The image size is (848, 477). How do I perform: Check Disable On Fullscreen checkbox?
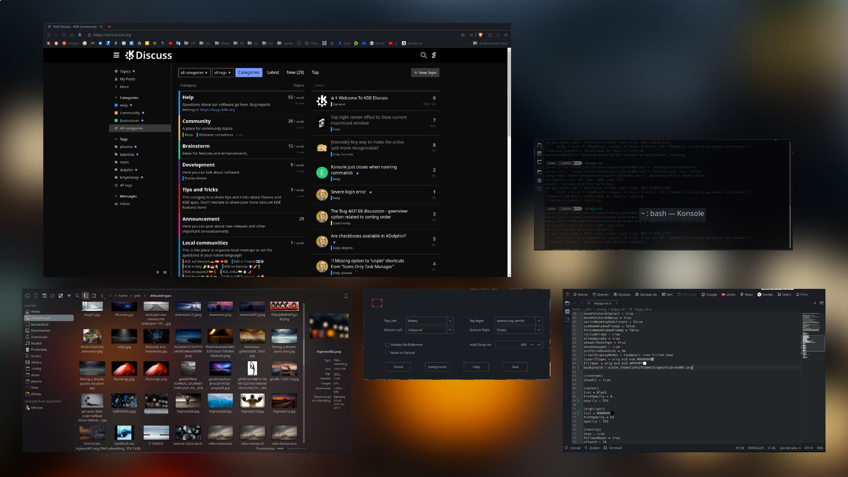(387, 344)
